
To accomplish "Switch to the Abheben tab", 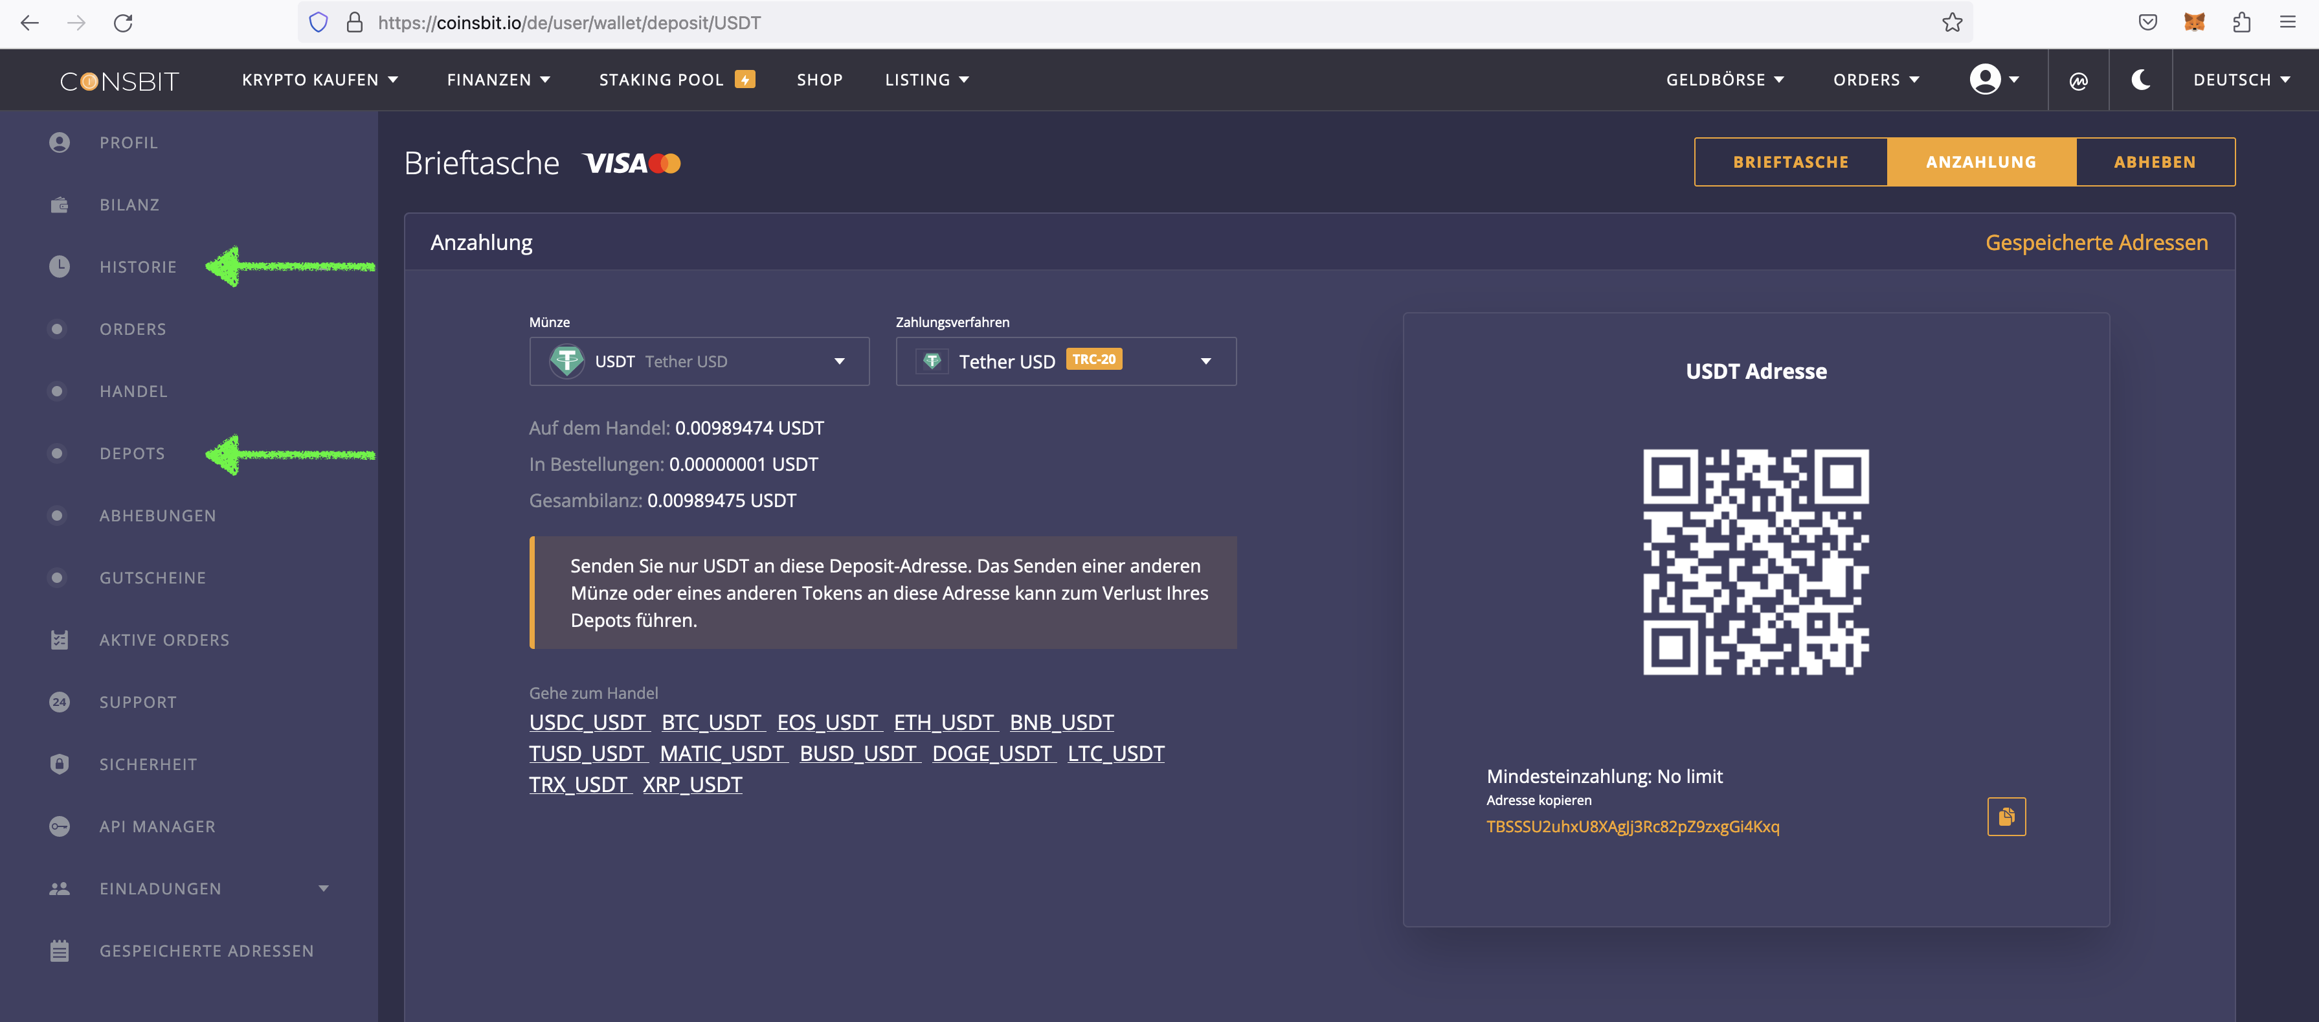I will point(2155,162).
